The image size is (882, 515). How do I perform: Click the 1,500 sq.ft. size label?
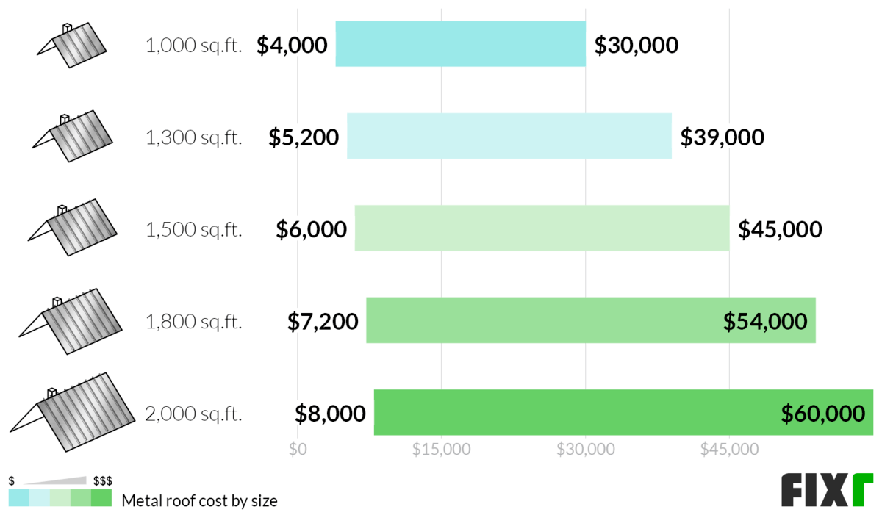pos(193,230)
